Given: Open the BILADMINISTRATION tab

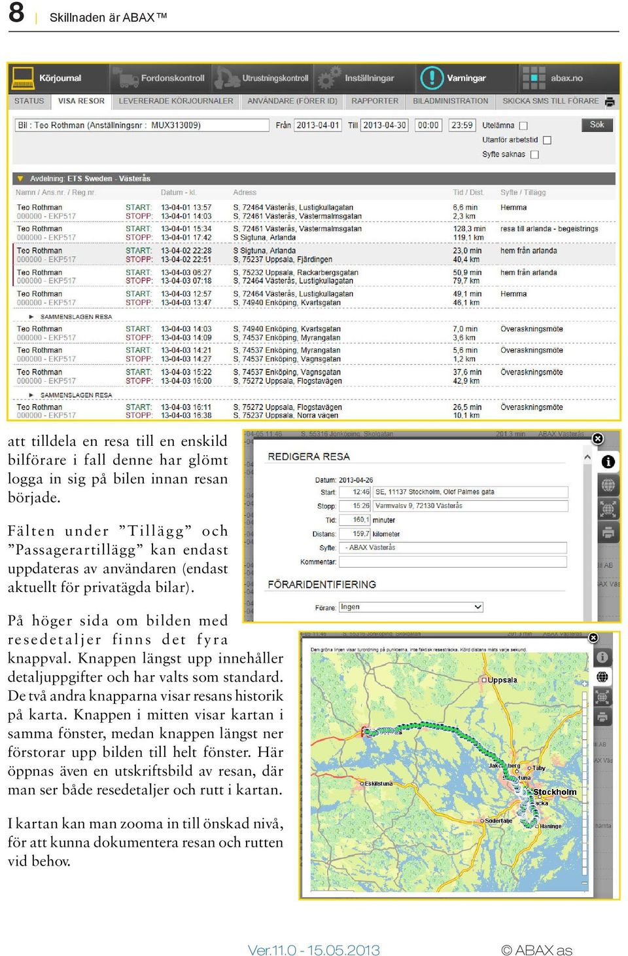Looking at the screenshot, I should (x=451, y=101).
